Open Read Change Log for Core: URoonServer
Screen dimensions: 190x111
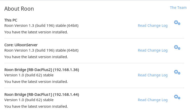153,50
